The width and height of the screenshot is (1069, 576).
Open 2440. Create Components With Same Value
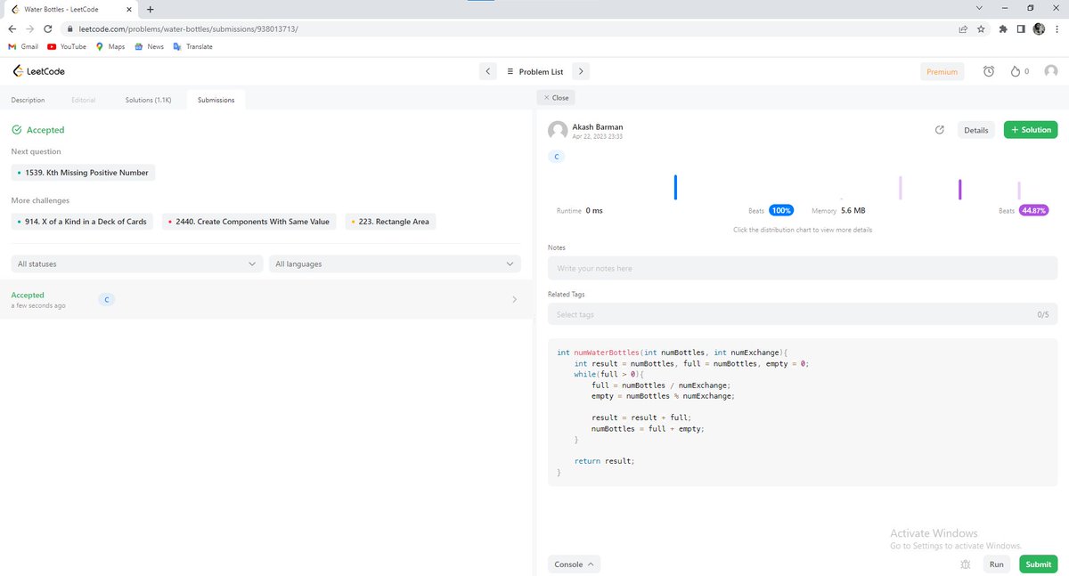(249, 222)
